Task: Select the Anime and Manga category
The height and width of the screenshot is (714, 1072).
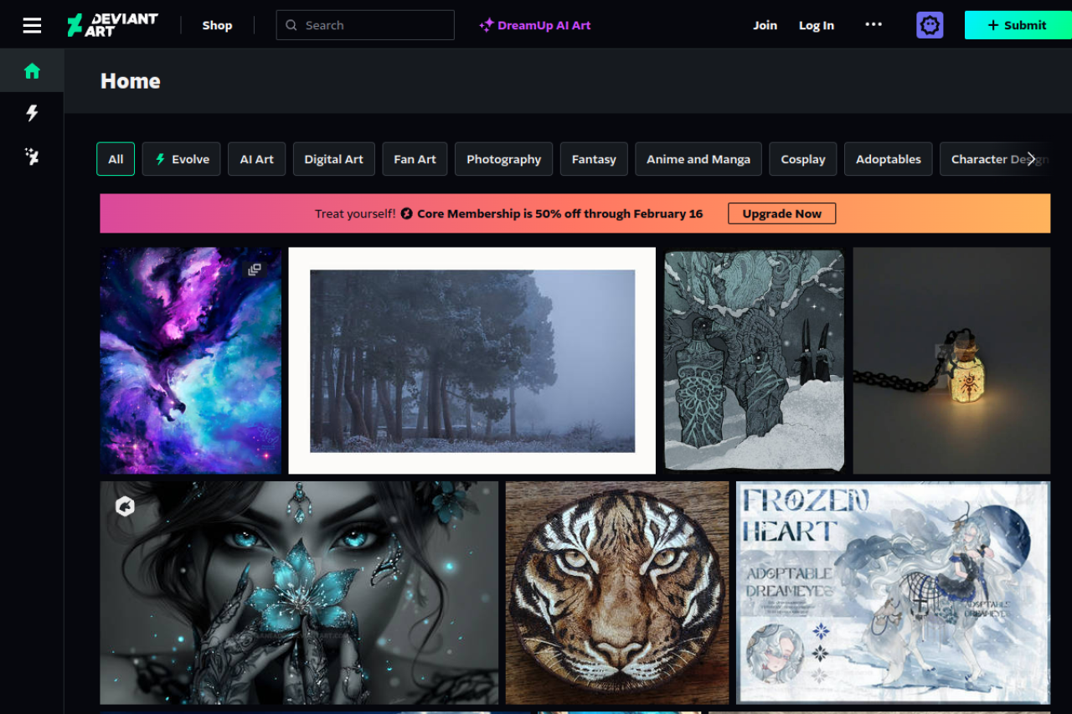Action: (x=698, y=158)
